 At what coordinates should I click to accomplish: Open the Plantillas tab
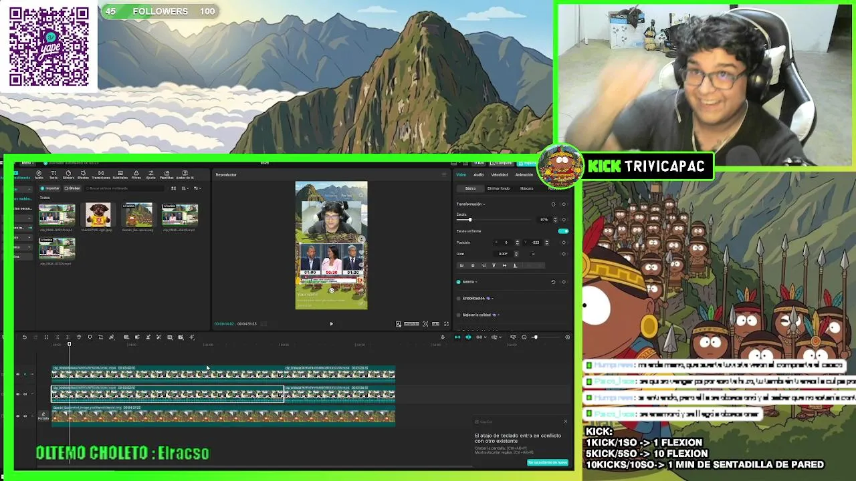tap(167, 175)
